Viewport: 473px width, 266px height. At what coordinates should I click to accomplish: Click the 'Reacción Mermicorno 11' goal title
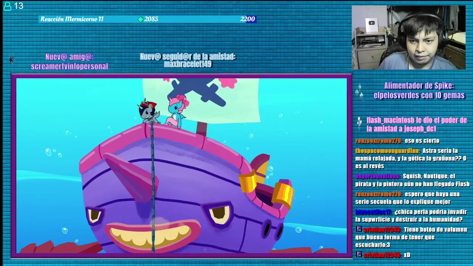(72, 19)
